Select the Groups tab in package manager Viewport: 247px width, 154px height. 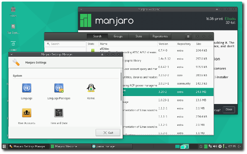pos(118,36)
